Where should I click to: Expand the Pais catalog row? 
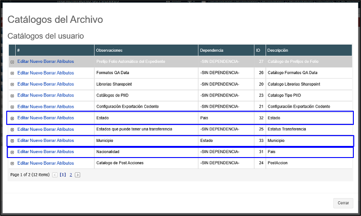pyautogui.click(x=12, y=152)
